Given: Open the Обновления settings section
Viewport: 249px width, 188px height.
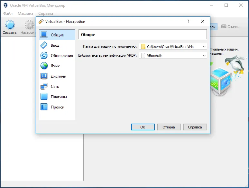Looking at the screenshot, I should click(x=57, y=56).
